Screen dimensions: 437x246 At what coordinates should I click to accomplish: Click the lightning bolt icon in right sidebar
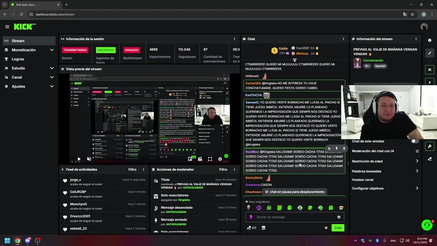429,82
